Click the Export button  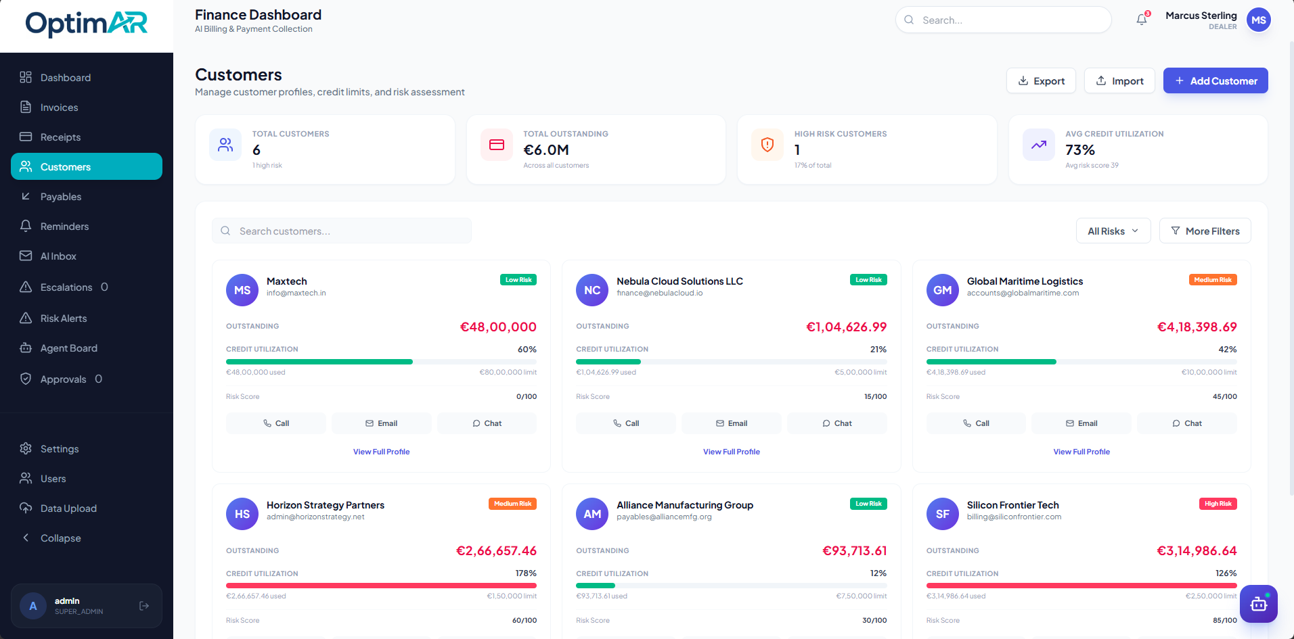point(1041,80)
